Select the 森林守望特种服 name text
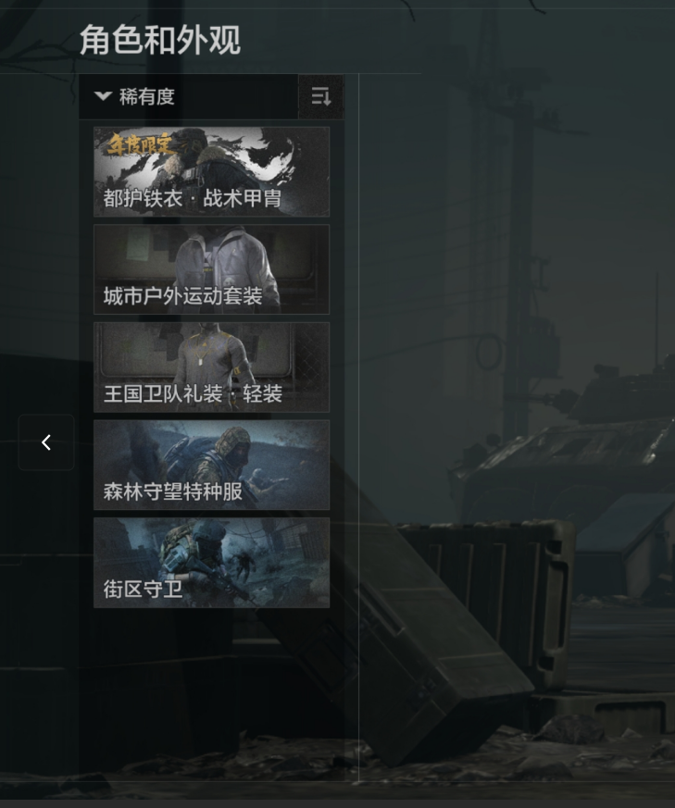The image size is (675, 808). click(173, 491)
